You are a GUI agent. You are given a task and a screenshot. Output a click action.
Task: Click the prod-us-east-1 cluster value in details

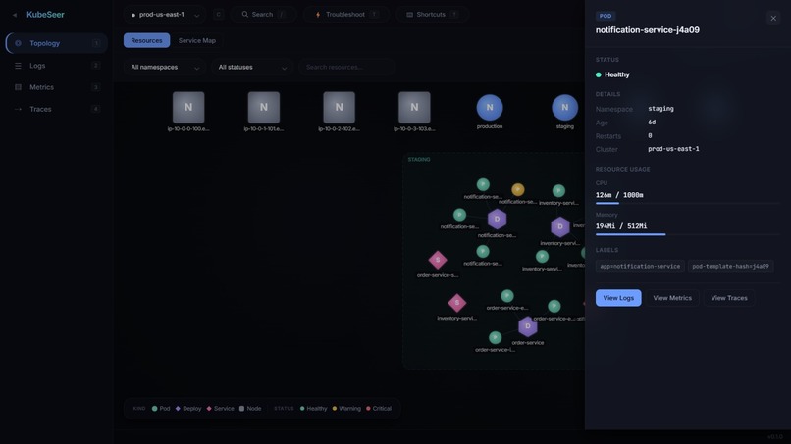[673, 149]
